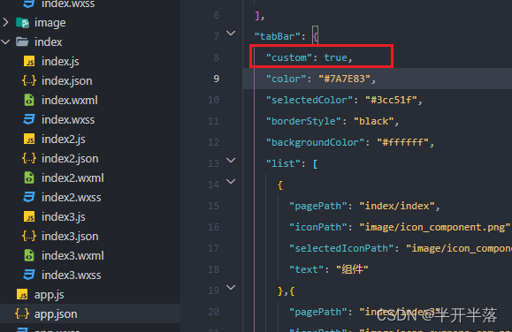This screenshot has height=332, width=512.
Task: Click line number 8 in the gutter
Action: tap(216, 57)
